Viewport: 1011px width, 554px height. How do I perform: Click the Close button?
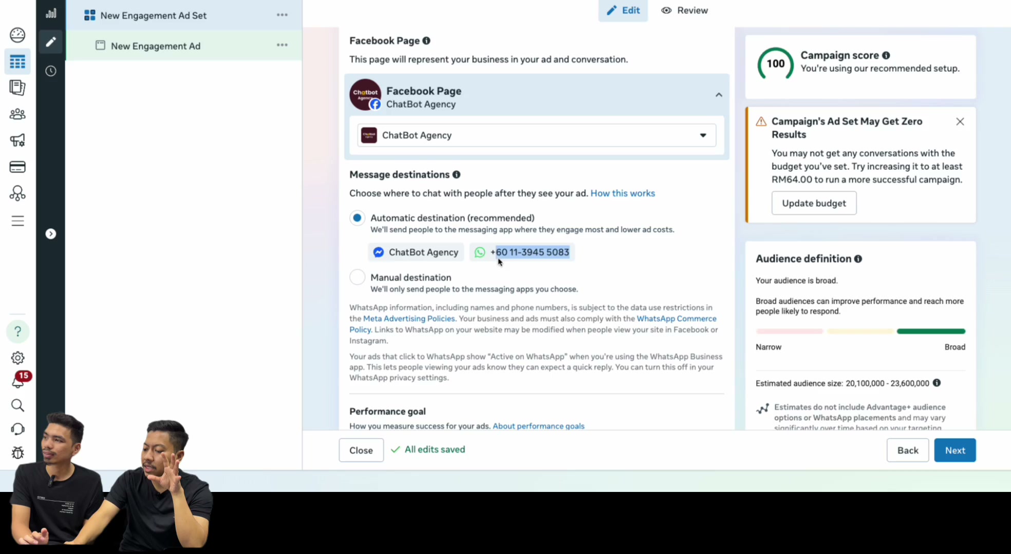(x=361, y=450)
